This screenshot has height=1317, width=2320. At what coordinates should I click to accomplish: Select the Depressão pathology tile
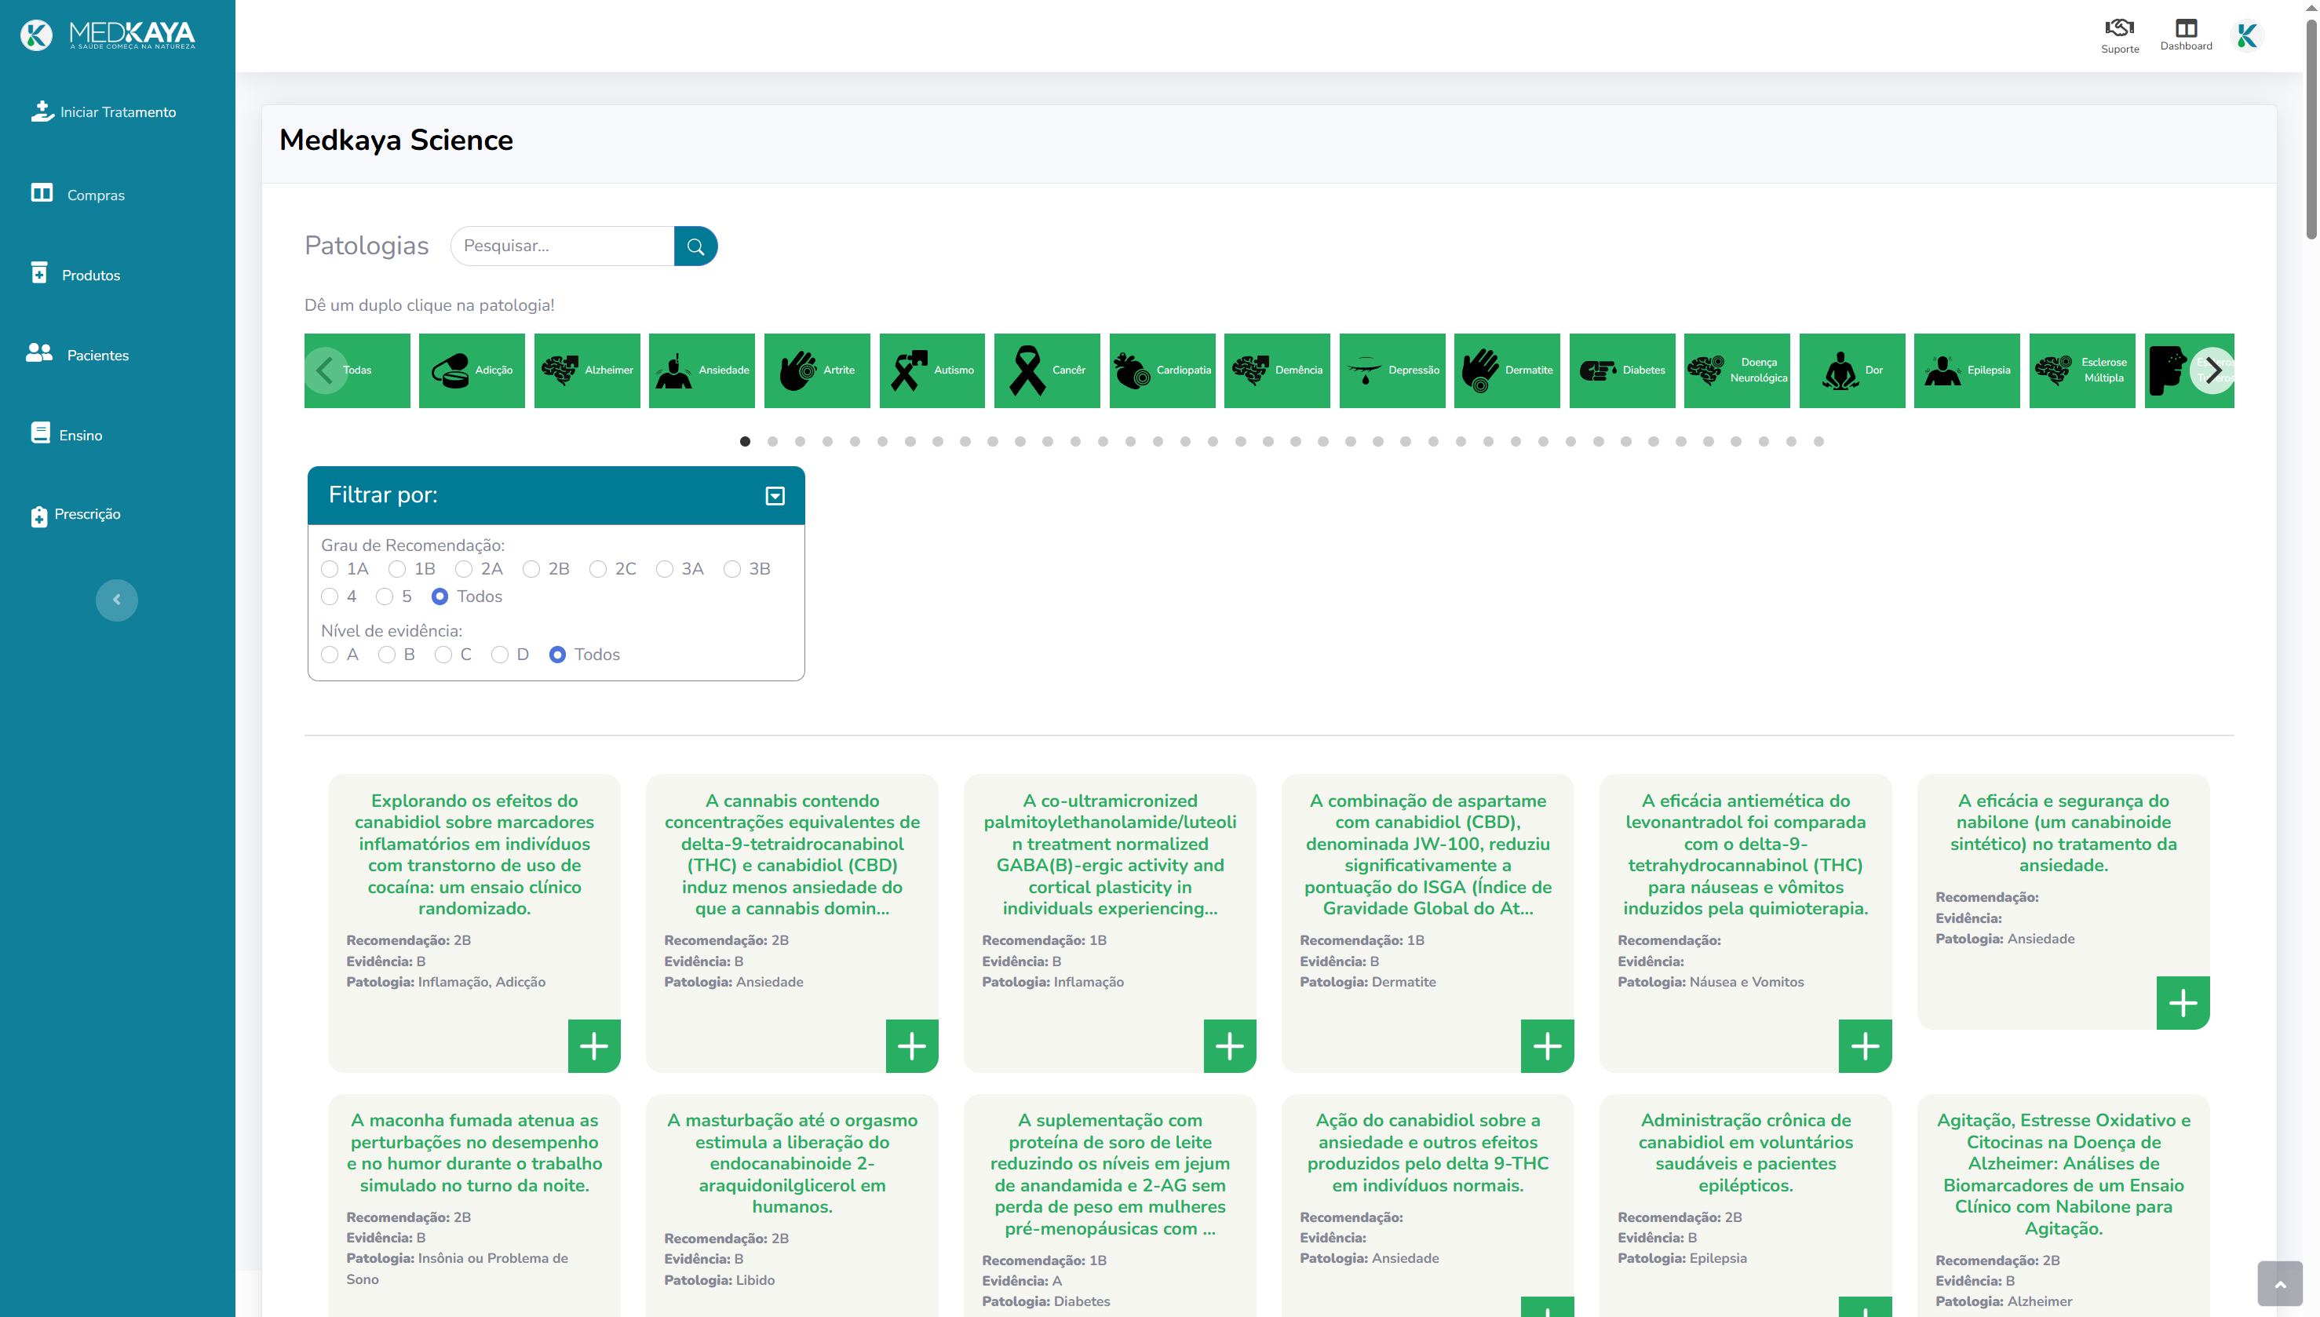[x=1392, y=371]
